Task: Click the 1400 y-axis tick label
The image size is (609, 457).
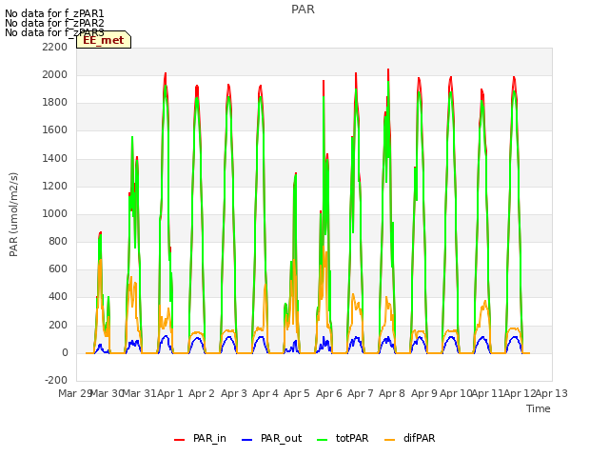Action: click(55, 159)
